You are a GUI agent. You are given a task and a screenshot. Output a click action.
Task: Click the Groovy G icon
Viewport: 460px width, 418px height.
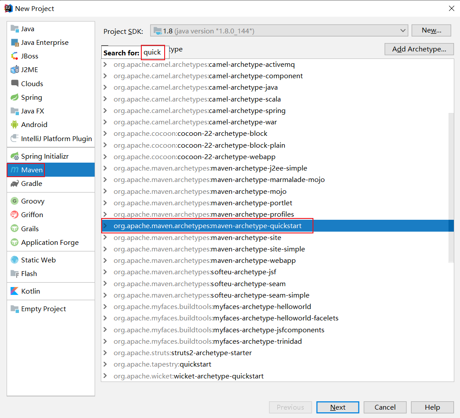15,201
